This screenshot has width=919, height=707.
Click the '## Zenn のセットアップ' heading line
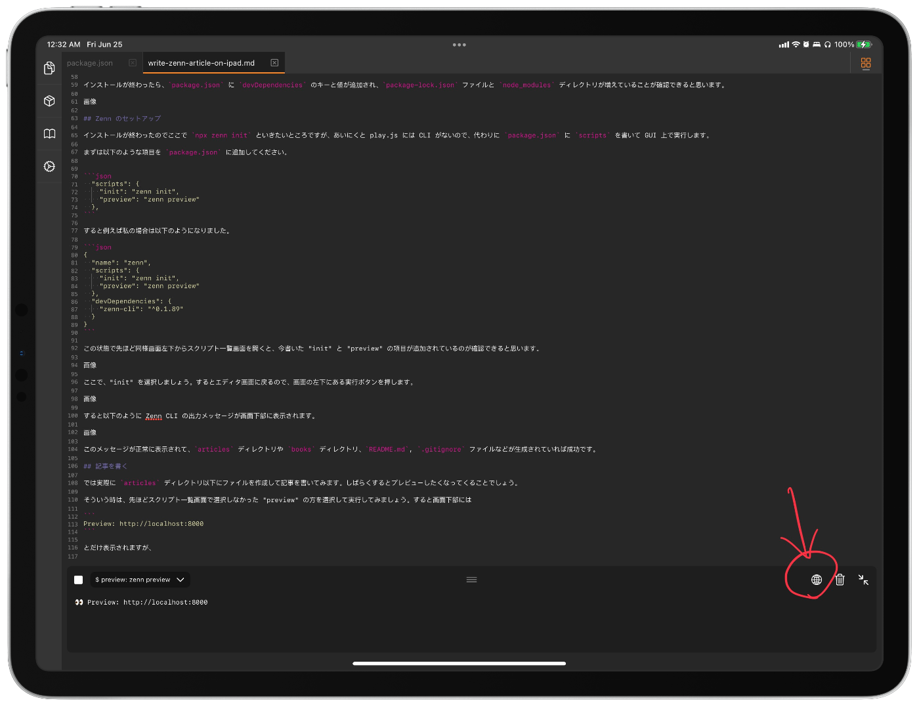coord(122,119)
